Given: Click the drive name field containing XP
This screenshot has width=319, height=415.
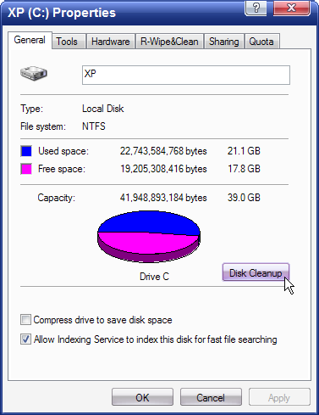Looking at the screenshot, I should 186,75.
